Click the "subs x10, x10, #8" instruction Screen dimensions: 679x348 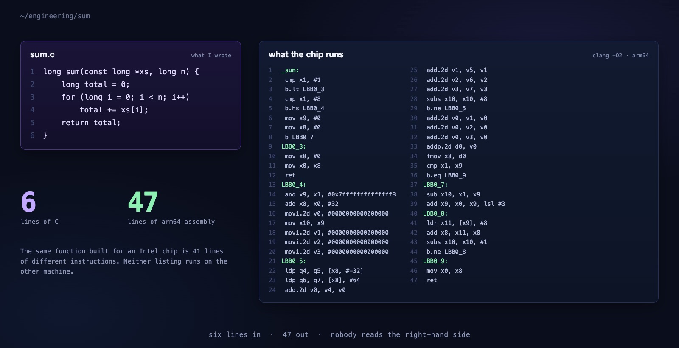[457, 99]
